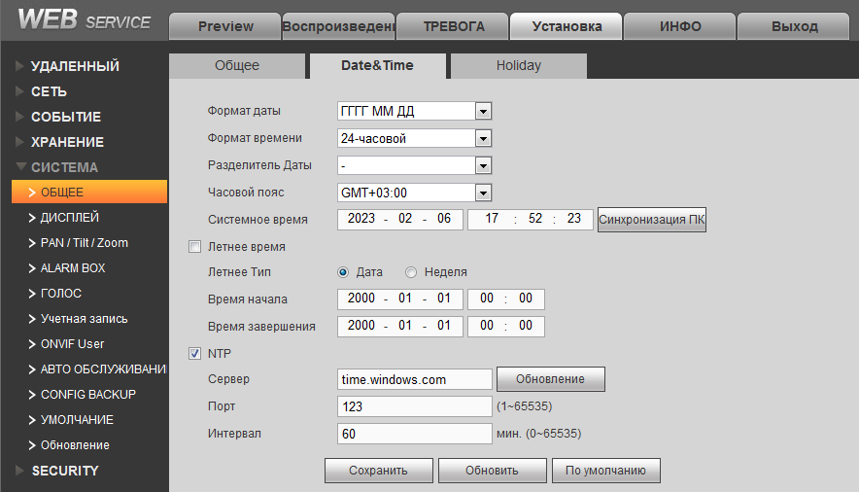
Task: Select the Установка tab
Action: click(566, 26)
